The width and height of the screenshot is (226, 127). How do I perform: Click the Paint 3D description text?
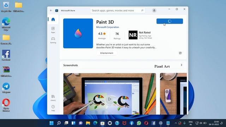click(126, 46)
